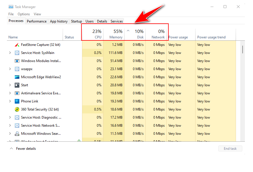Close the Task Manager window
This screenshot has height=172, width=253.
(238, 7)
